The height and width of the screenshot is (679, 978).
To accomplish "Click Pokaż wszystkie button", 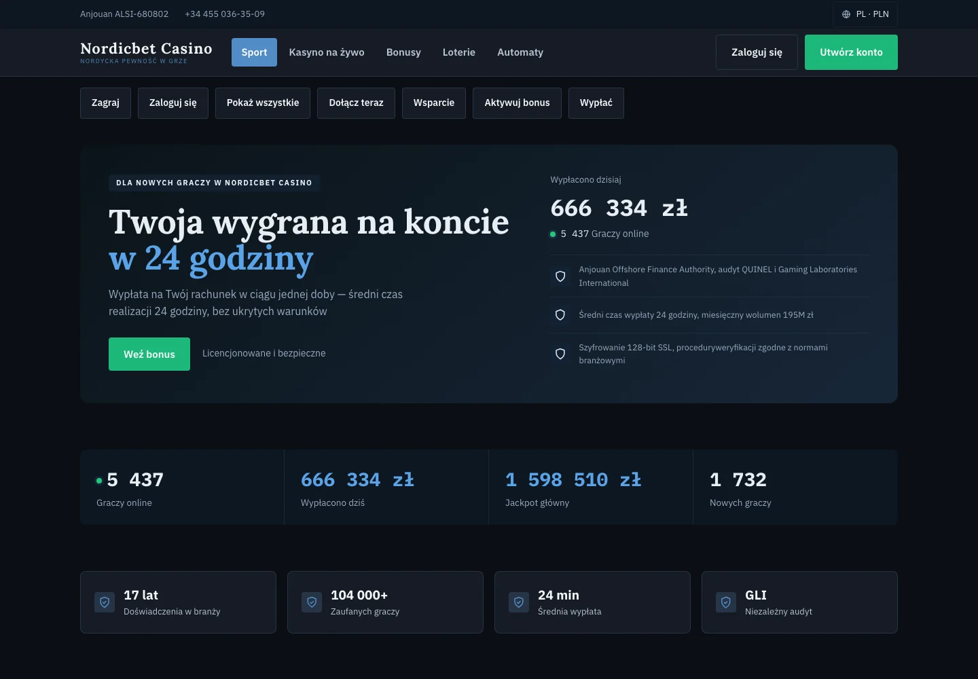I will 263,103.
